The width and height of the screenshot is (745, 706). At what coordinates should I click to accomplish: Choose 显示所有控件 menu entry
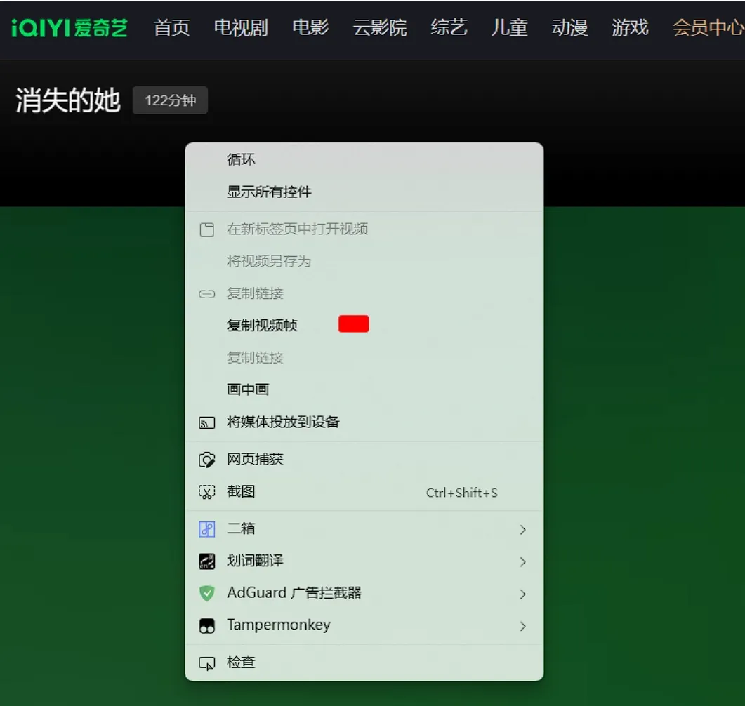tap(364, 192)
